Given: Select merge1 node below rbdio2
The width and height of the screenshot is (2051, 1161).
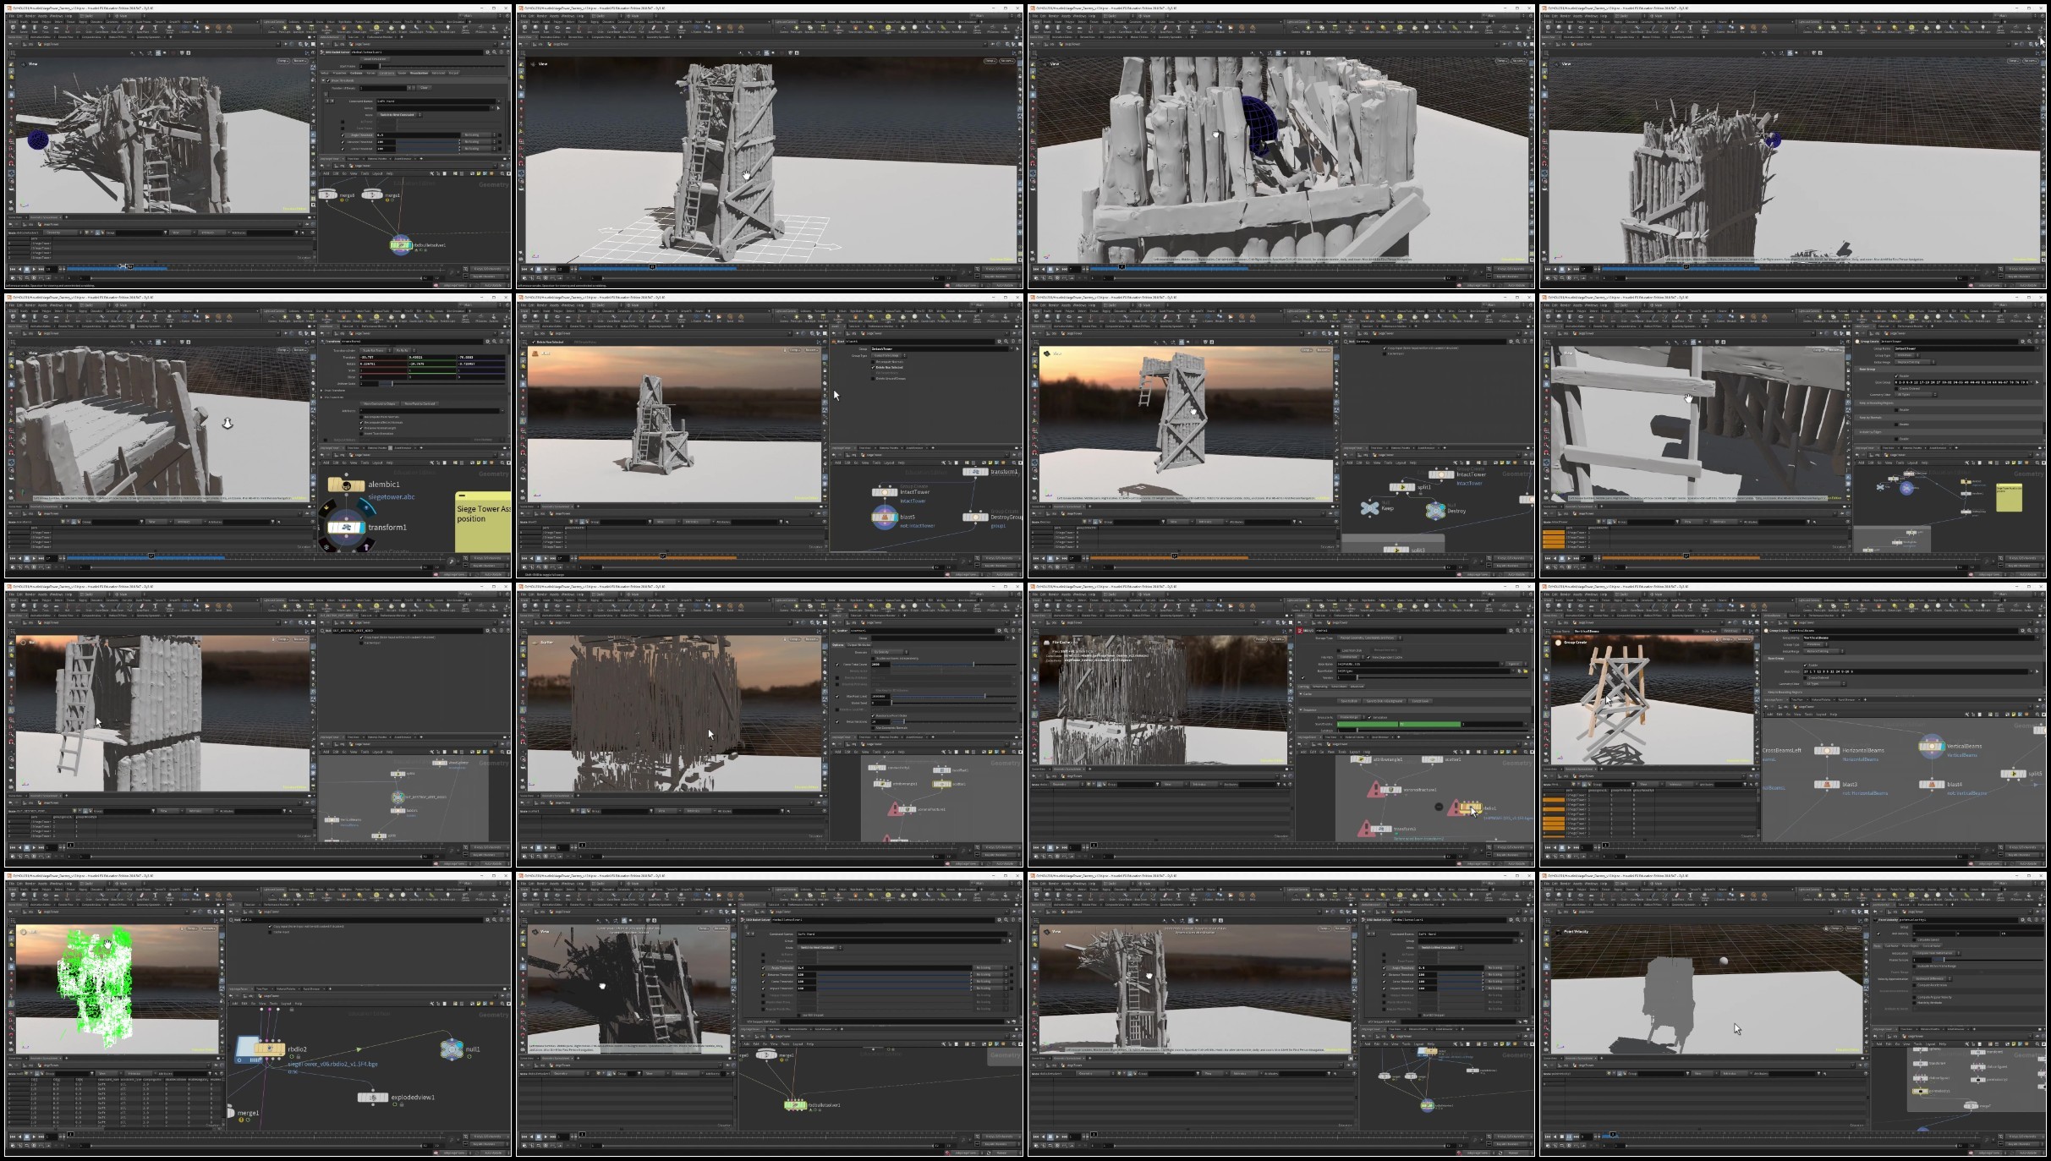Looking at the screenshot, I should [230, 1113].
